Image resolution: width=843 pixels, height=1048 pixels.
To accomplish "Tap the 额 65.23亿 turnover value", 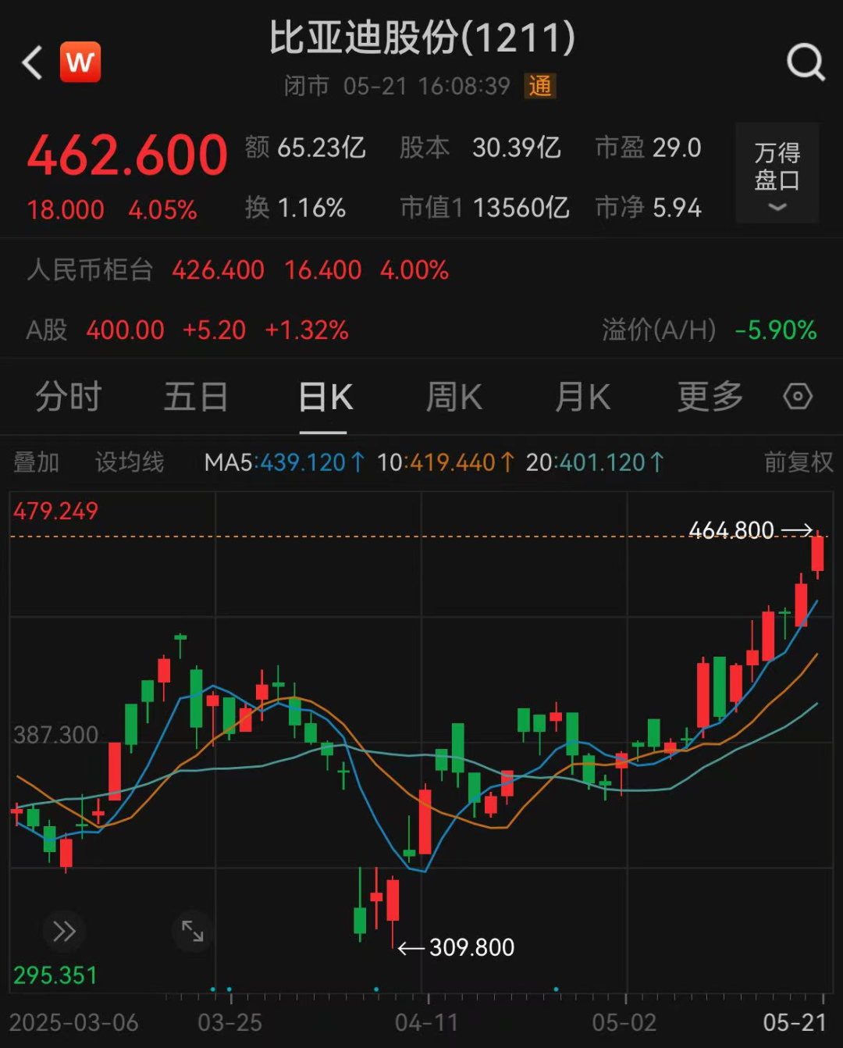I will [305, 148].
